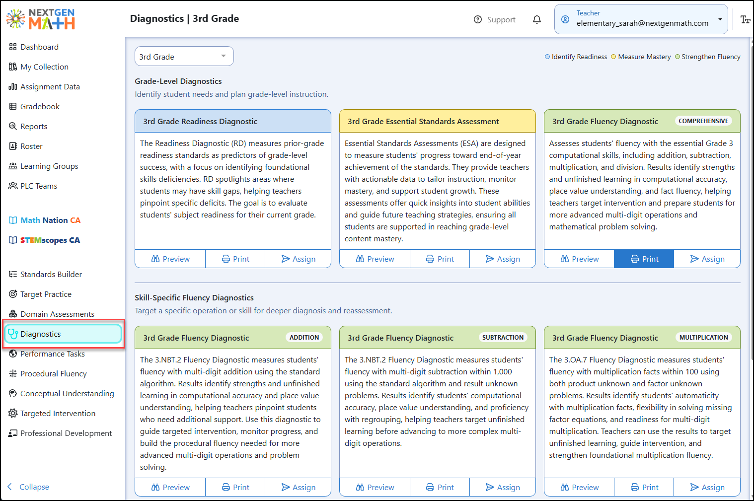The image size is (754, 501).
Task: Click the Conceptual Understanding head icon
Action: 13,393
